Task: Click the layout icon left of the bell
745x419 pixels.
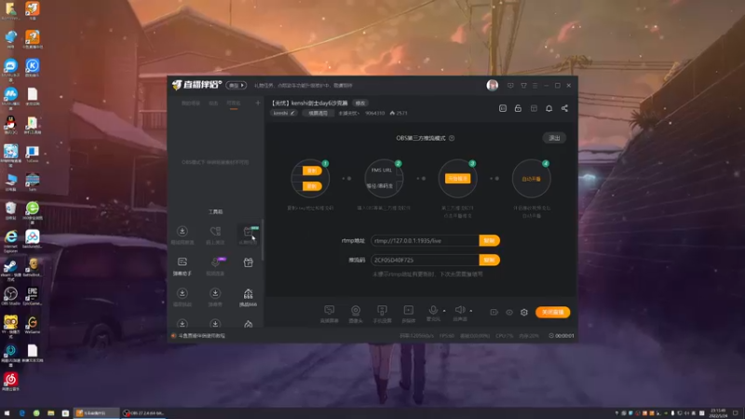Action: coord(534,108)
